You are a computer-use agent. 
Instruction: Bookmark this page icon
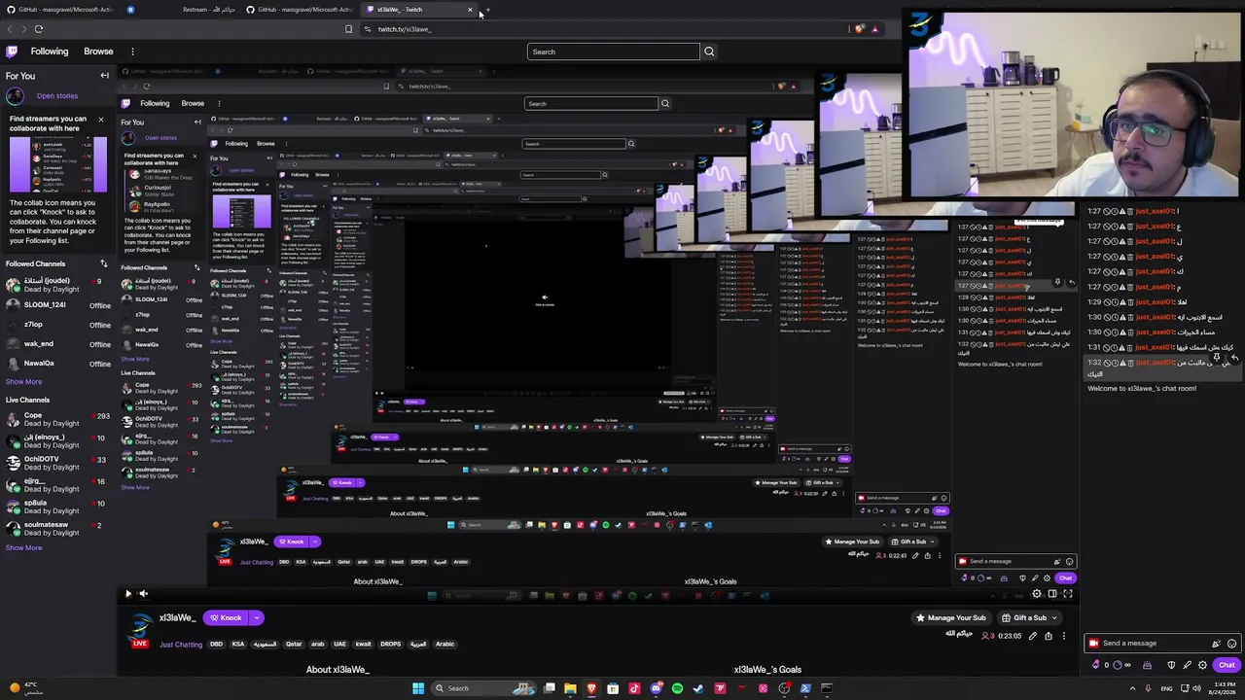[348, 29]
